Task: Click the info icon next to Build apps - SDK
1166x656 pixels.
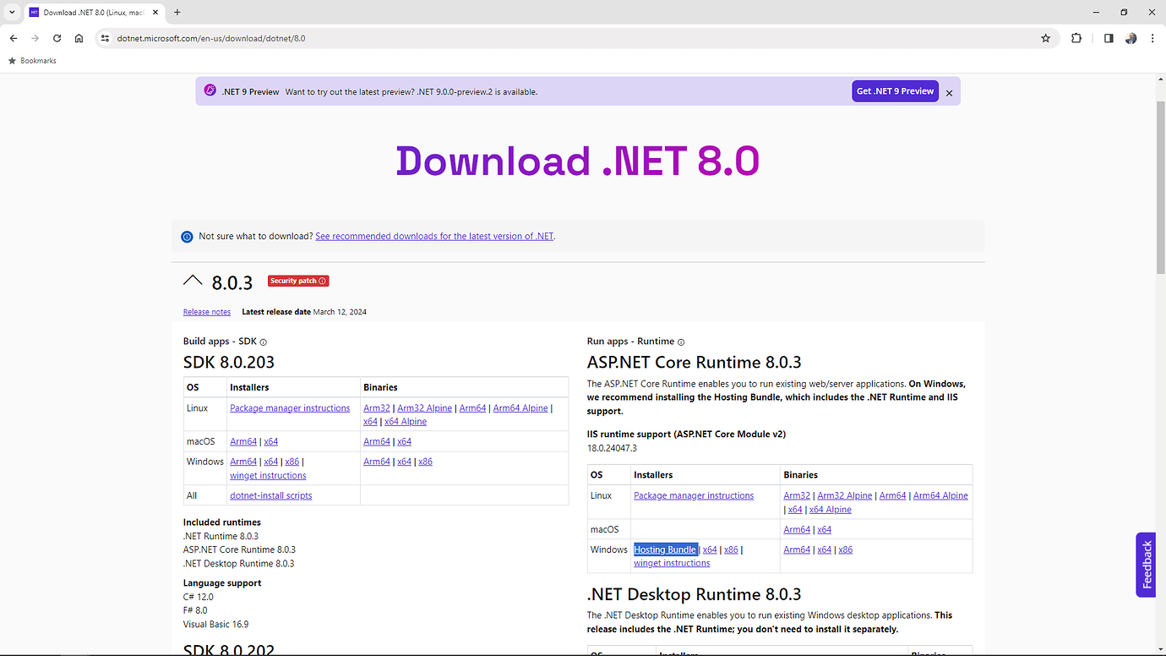Action: pyautogui.click(x=262, y=342)
